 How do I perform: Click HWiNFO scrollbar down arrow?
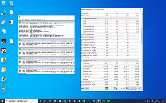click(142, 85)
